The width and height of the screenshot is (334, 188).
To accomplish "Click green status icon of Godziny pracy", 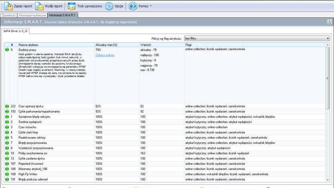I will click(x=7, y=50).
